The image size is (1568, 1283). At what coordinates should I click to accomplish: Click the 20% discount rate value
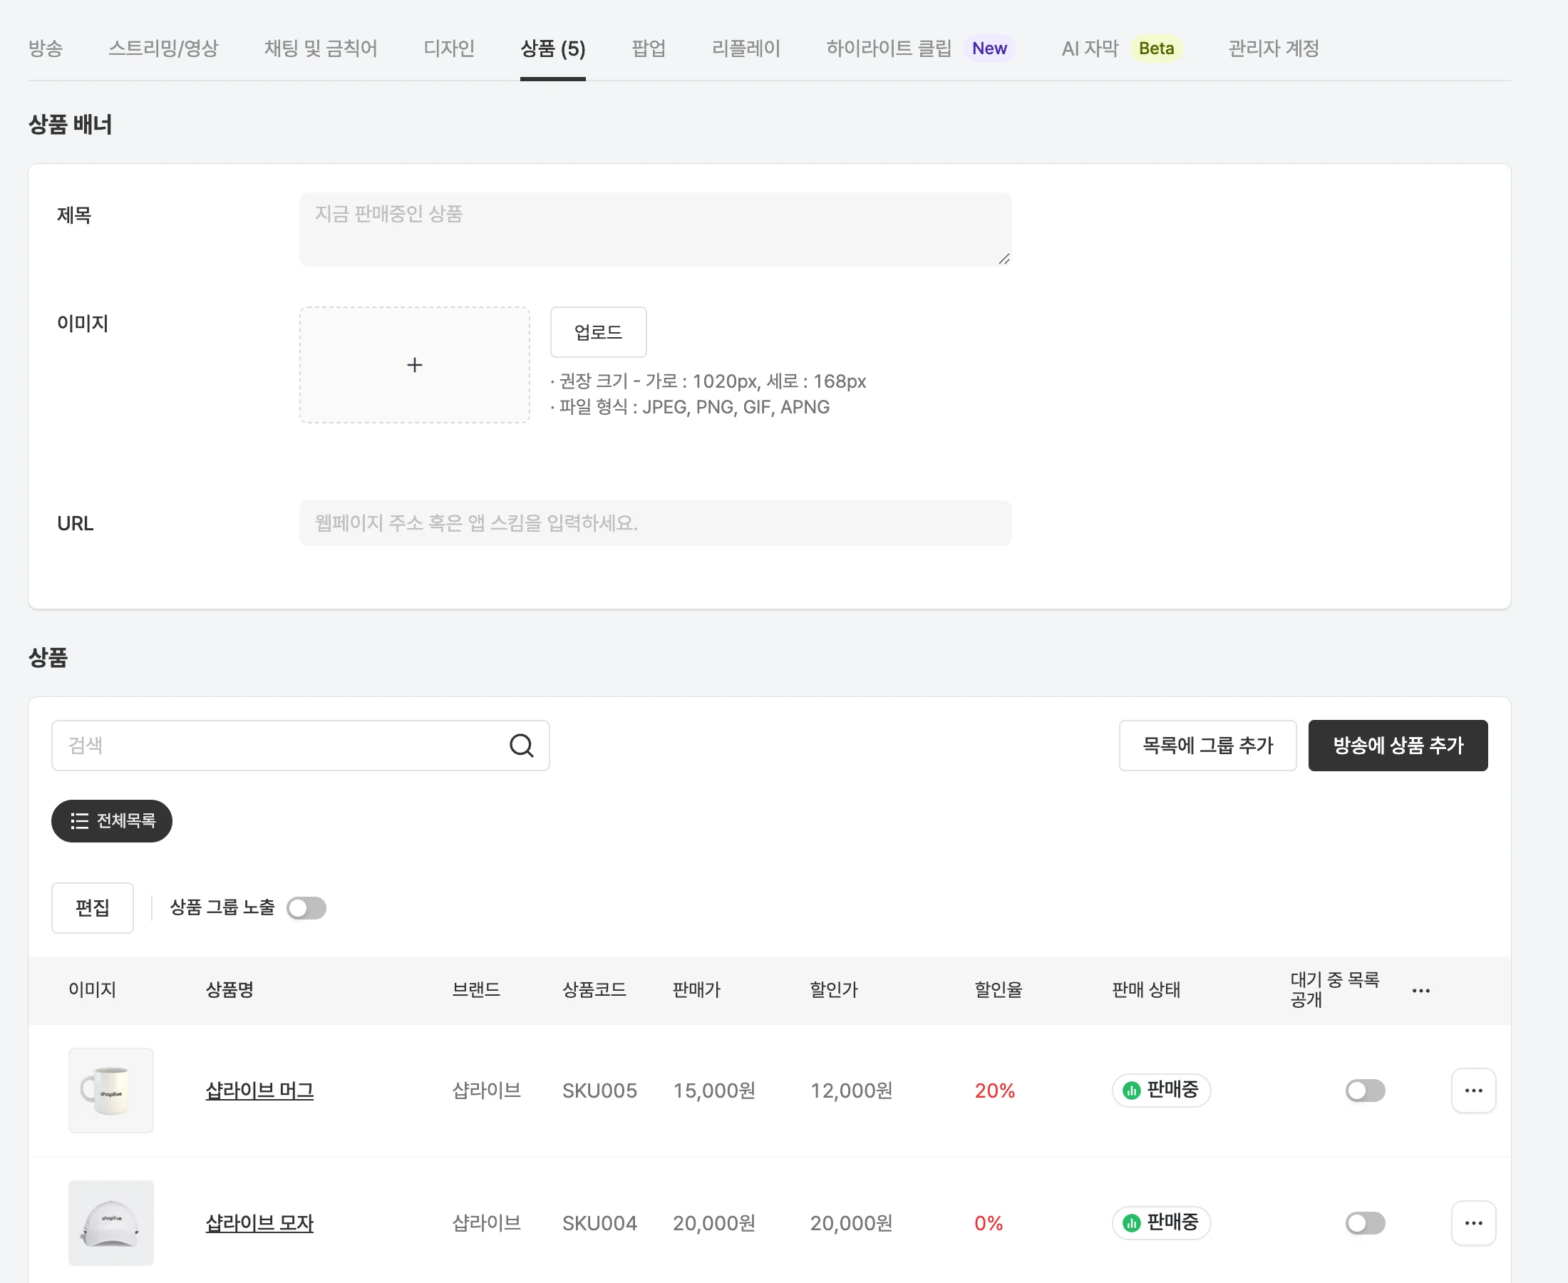[994, 1090]
